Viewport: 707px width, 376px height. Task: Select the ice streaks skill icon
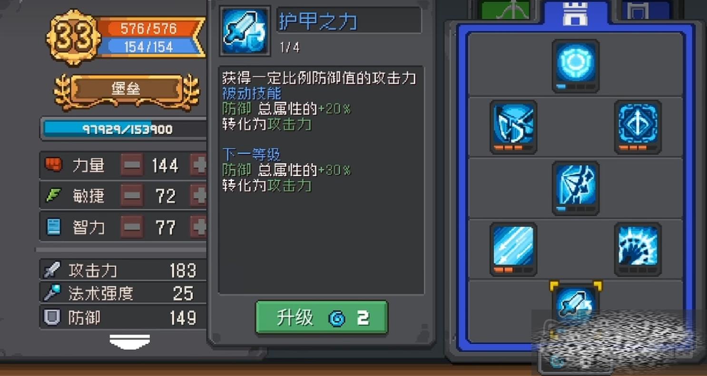(x=513, y=249)
